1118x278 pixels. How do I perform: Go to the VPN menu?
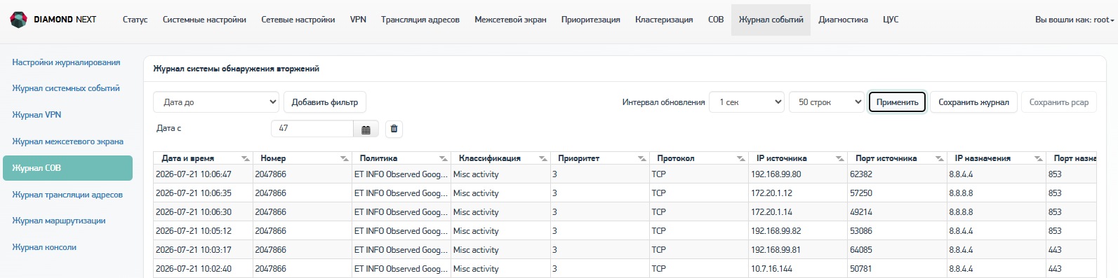[x=358, y=20]
